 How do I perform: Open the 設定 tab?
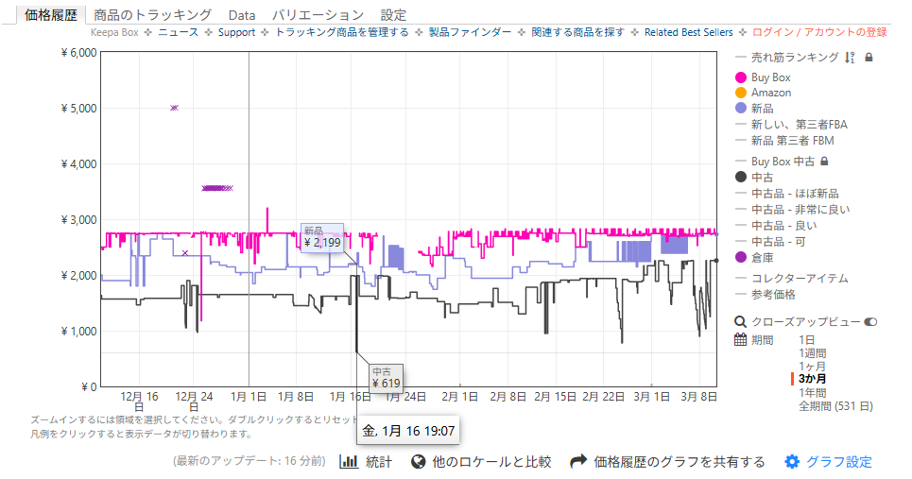393,15
